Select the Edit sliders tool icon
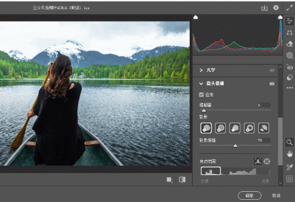The height and width of the screenshot is (202, 295). [290, 21]
